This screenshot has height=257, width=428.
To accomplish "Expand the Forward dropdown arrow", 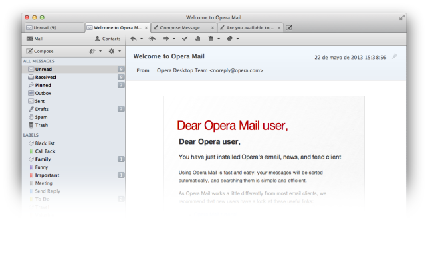I will [x=174, y=39].
